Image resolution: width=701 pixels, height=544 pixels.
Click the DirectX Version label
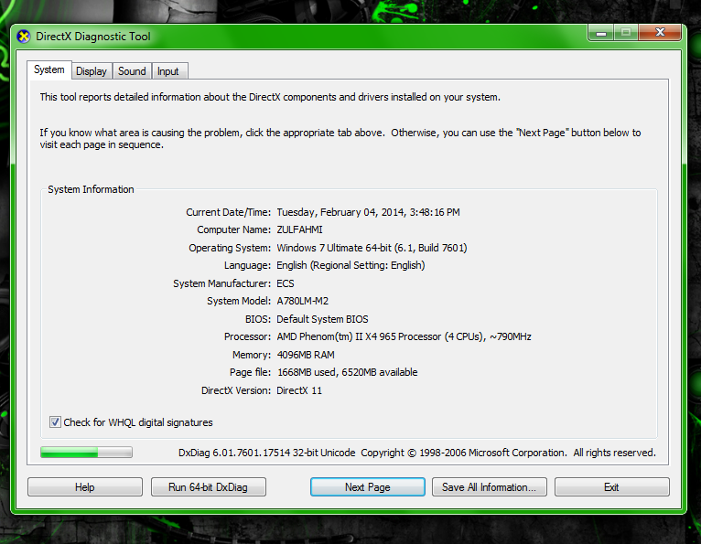coord(235,390)
